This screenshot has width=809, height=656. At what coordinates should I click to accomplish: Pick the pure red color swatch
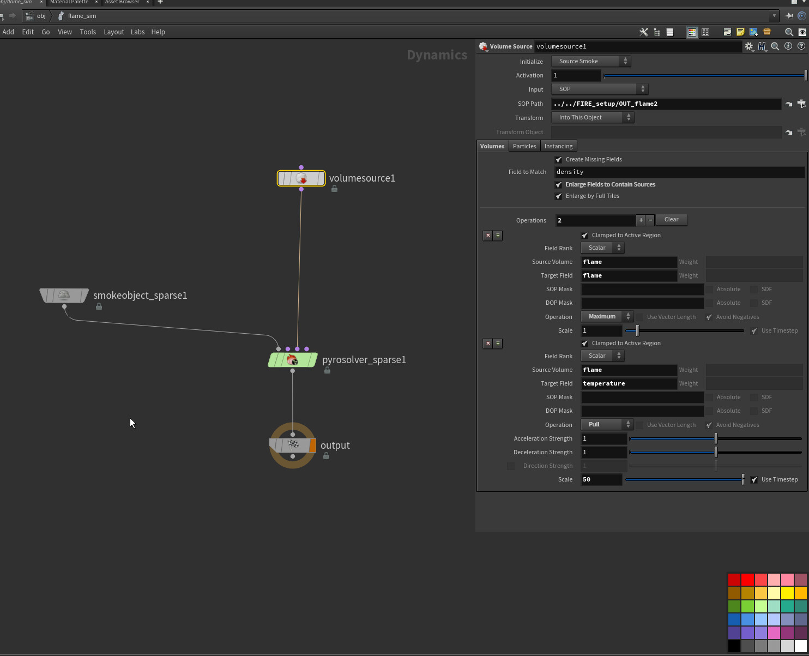[x=747, y=580]
